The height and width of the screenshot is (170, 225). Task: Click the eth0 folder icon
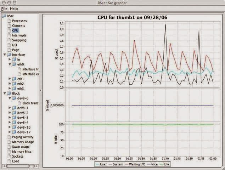tap(14, 64)
